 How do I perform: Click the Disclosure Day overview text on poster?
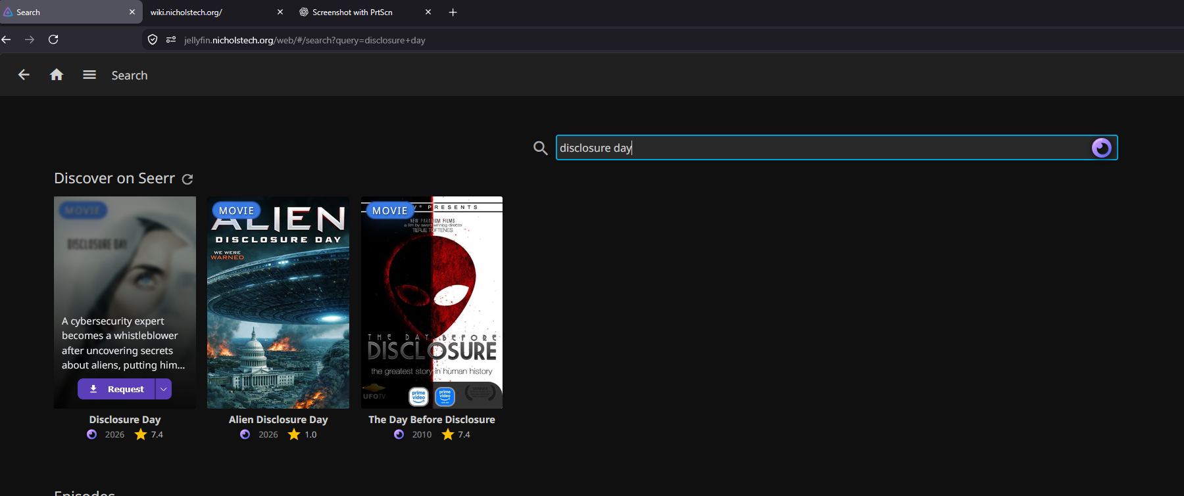click(124, 343)
